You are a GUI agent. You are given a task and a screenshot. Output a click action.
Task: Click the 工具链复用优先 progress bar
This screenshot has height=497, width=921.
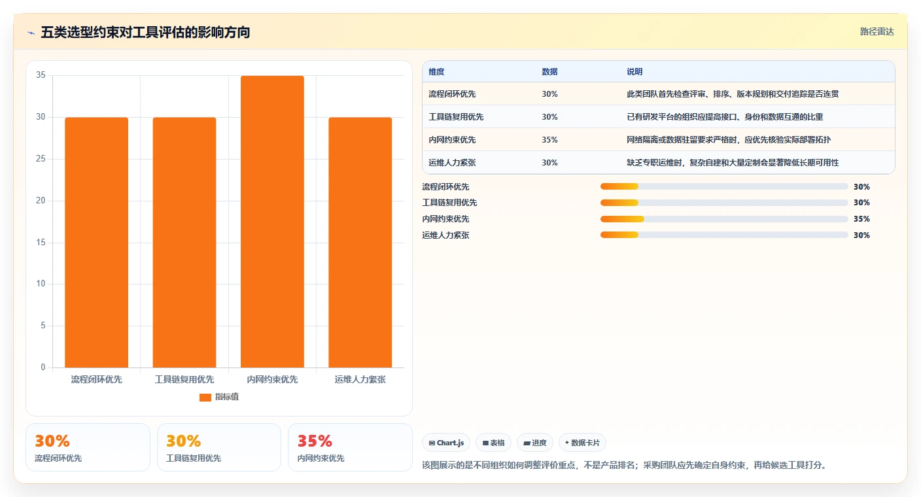click(724, 203)
